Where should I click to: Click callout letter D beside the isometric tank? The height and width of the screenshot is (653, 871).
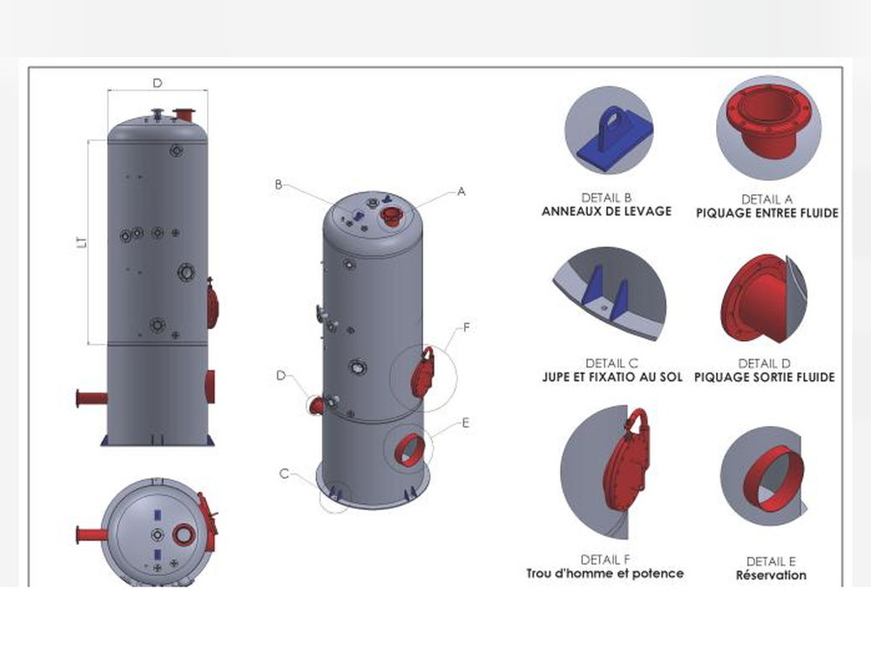click(281, 376)
